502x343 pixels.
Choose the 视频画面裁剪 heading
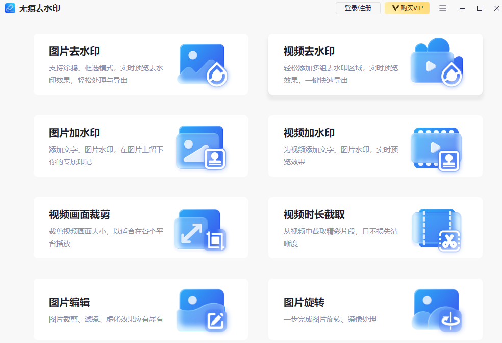click(x=80, y=214)
